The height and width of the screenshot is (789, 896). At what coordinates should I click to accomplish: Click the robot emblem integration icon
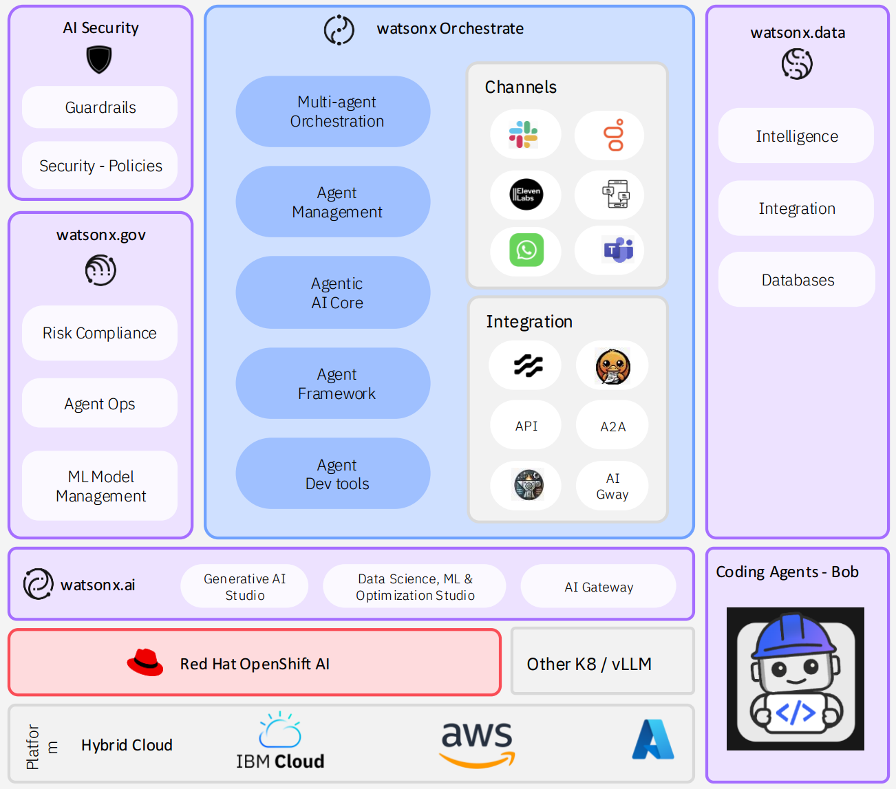tap(529, 485)
